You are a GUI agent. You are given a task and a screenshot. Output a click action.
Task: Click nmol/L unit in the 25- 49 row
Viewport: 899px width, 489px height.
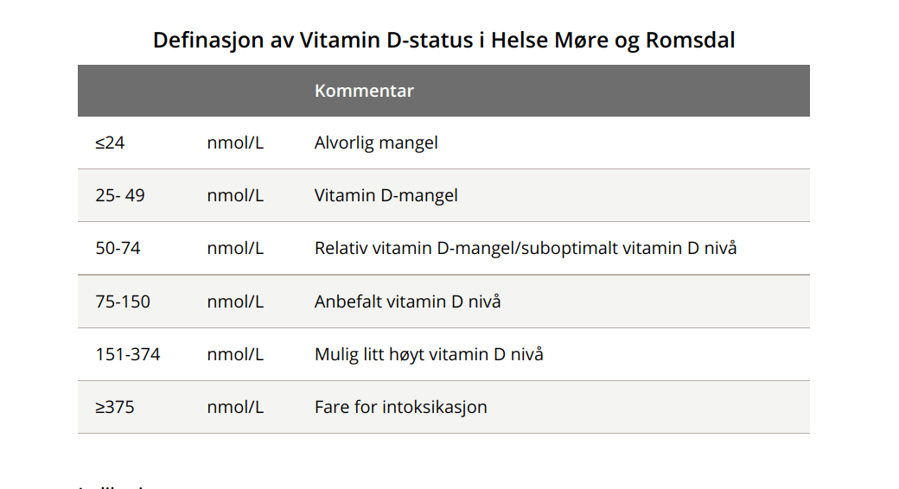coord(235,195)
